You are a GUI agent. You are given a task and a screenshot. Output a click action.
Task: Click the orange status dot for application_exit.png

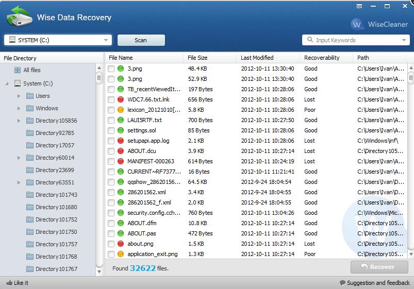pyautogui.click(x=121, y=254)
